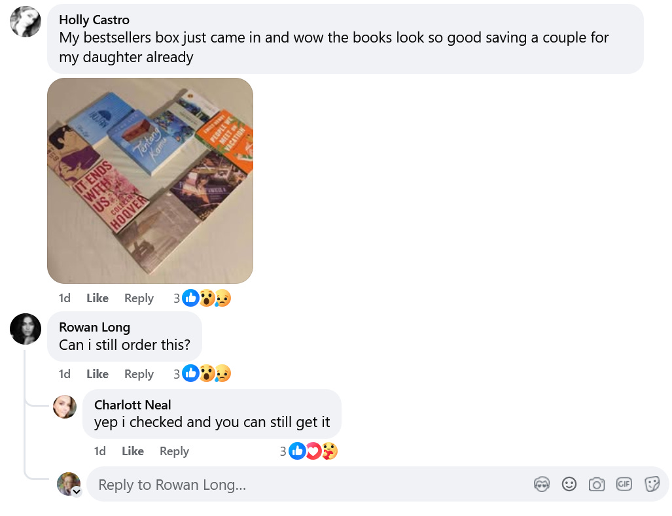The height and width of the screenshot is (516, 672).
Task: Like Charlott Neal's reply
Action: click(133, 451)
